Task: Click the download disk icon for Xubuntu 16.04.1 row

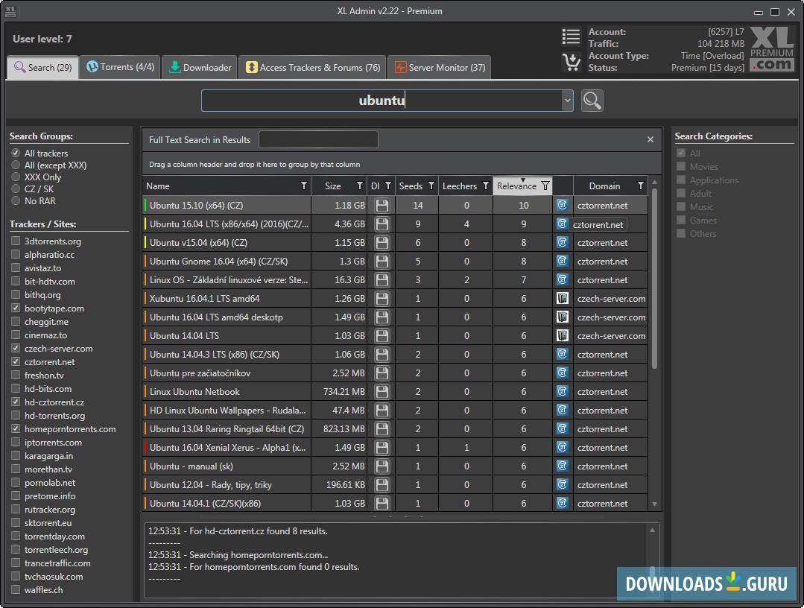Action: coord(382,299)
